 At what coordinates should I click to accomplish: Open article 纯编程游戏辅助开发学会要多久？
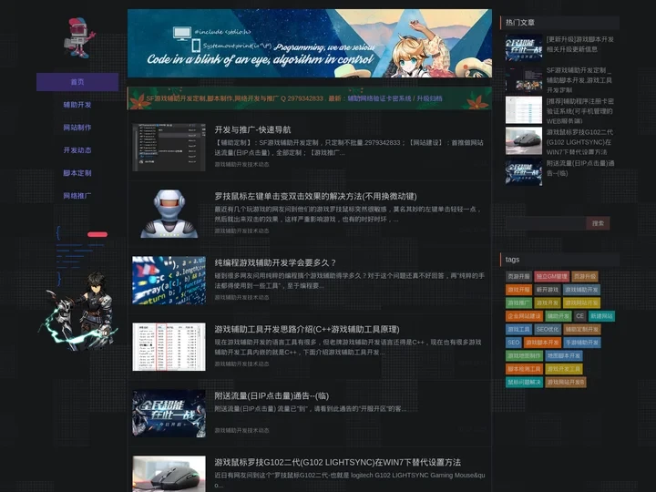[x=275, y=262]
